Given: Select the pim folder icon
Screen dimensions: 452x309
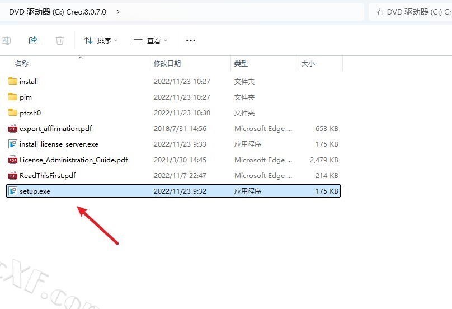Looking at the screenshot, I should coord(13,97).
